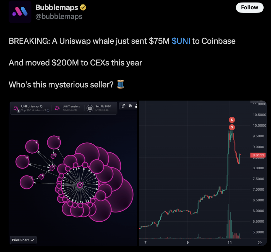Open the $UNI cashtag link
The image size is (271, 252).
click(180, 41)
